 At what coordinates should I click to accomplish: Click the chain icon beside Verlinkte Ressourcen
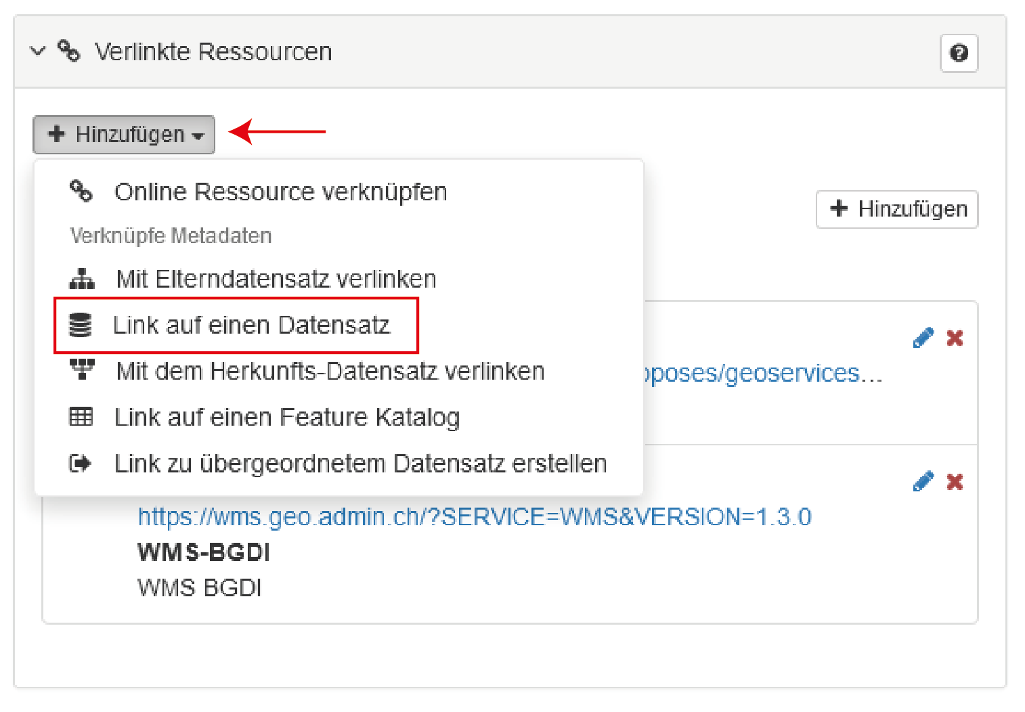68,51
